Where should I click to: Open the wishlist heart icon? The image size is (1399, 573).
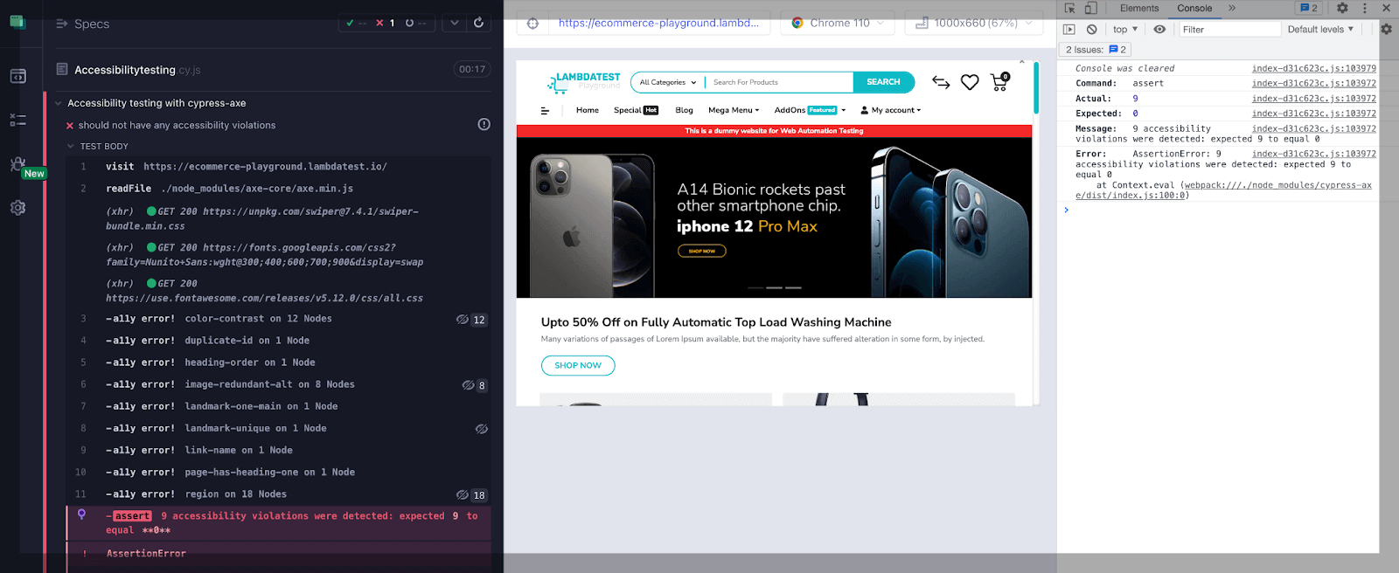pos(970,82)
